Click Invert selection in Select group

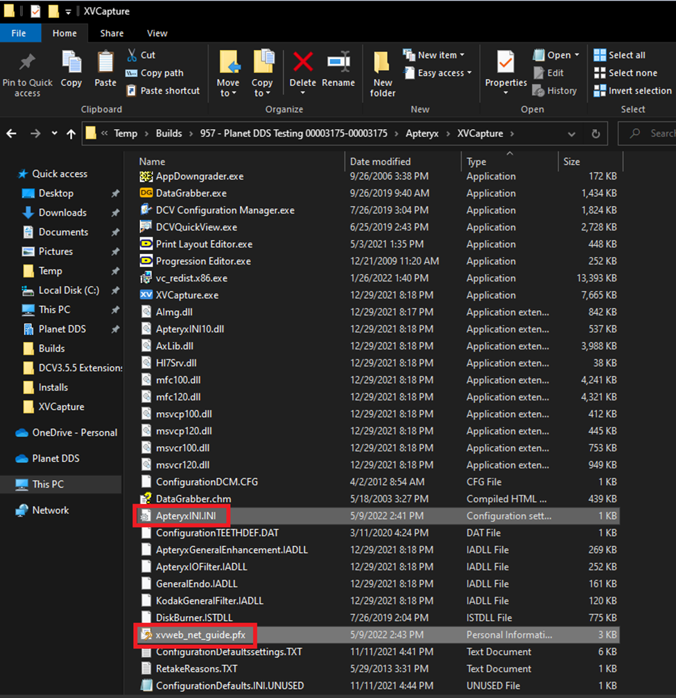tap(632, 90)
